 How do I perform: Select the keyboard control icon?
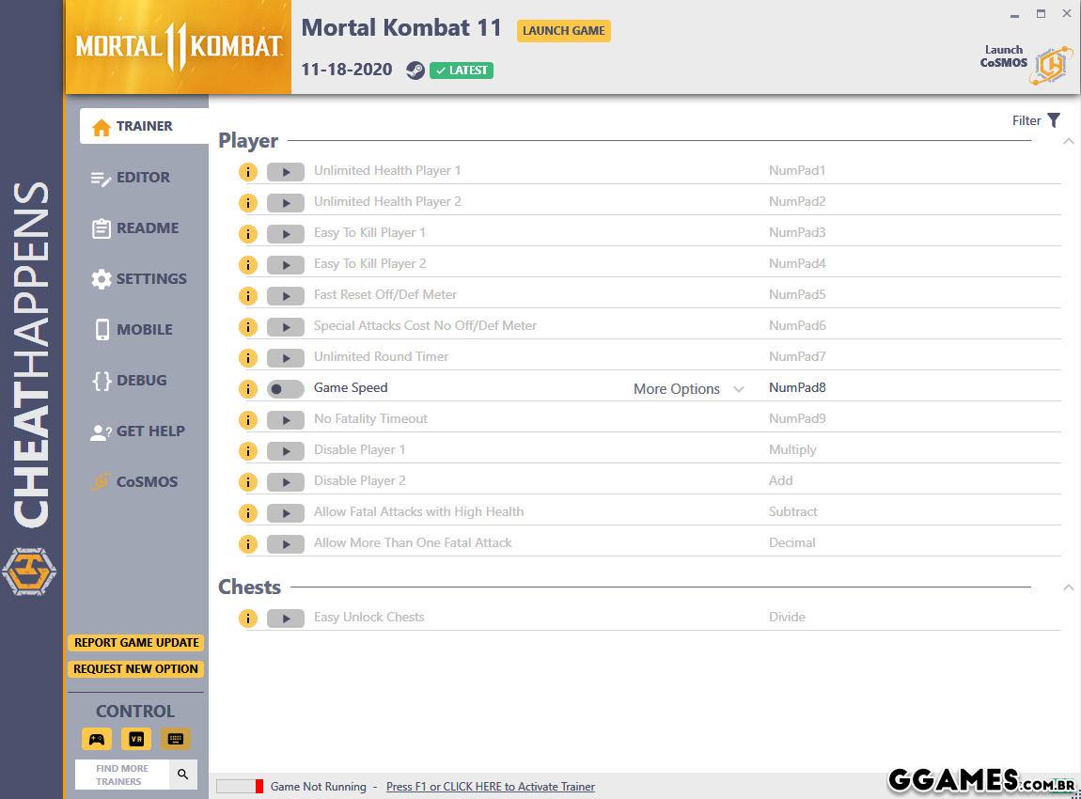[x=175, y=739]
